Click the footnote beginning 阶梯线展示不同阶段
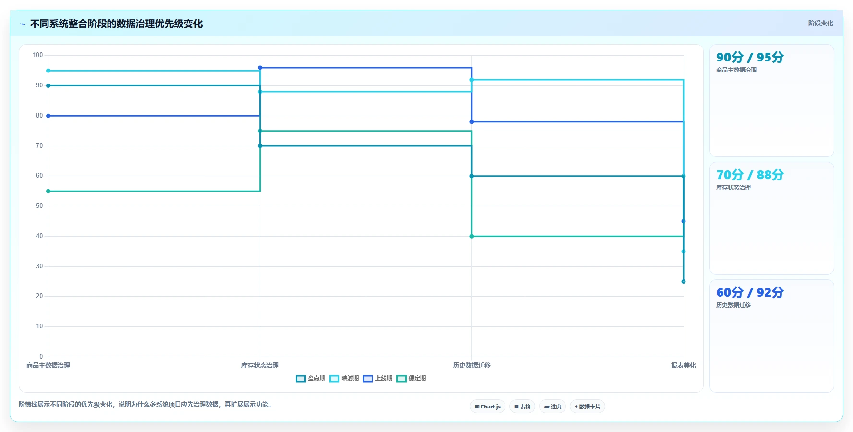 pyautogui.click(x=146, y=405)
